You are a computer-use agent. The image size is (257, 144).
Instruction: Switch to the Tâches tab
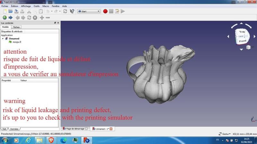pos(16,27)
